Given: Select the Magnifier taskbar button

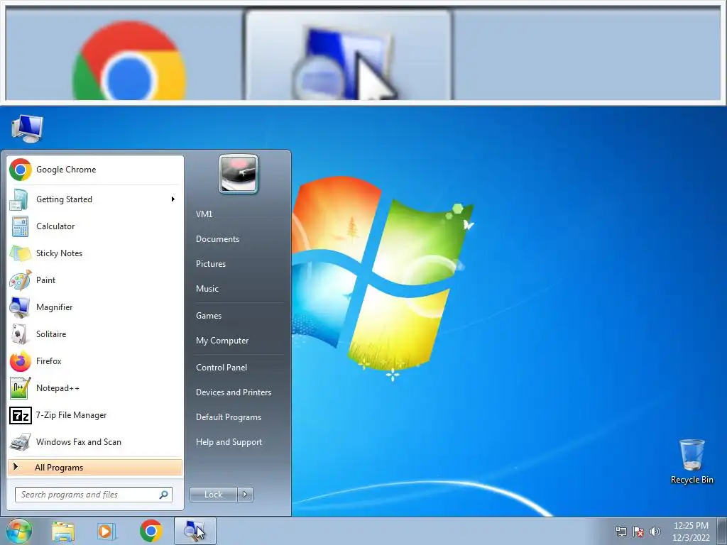Looking at the screenshot, I should 195,531.
